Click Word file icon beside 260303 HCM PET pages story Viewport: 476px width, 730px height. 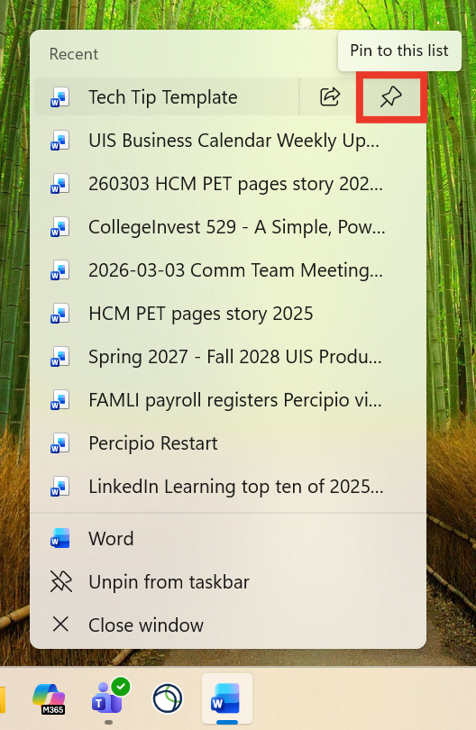[60, 184]
